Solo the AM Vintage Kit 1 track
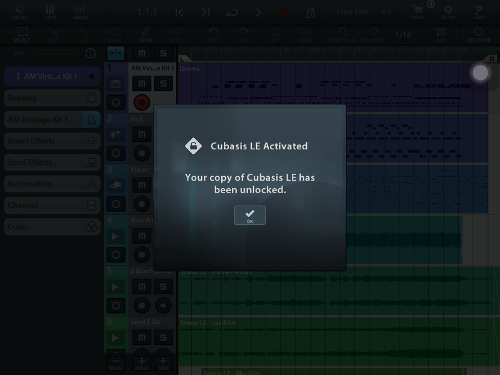The height and width of the screenshot is (375, 500). 163,84
